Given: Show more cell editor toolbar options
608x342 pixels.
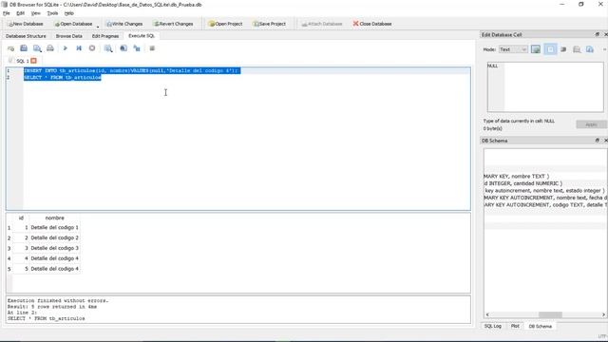Looking at the screenshot, I should point(604,49).
